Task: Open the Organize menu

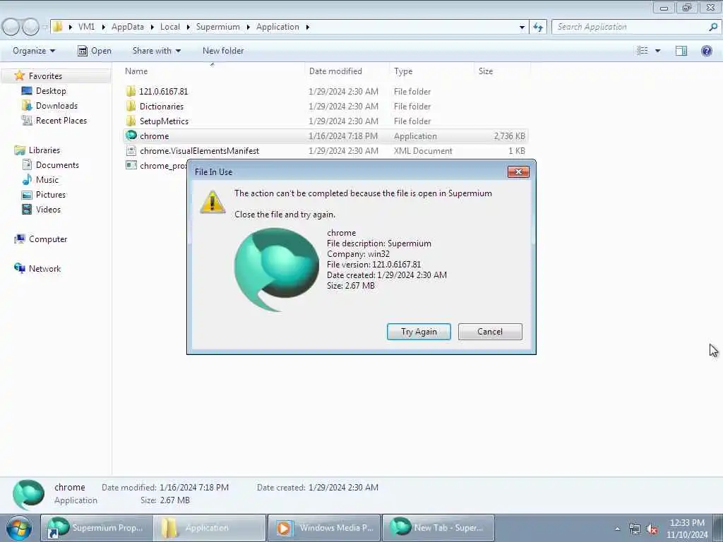Action: (34, 51)
